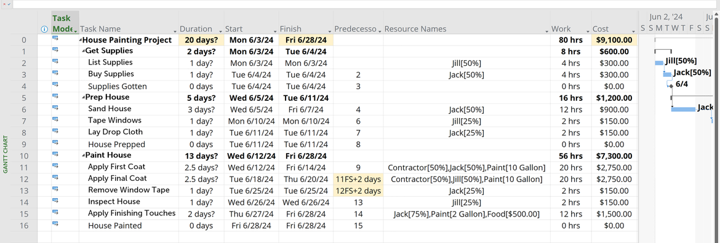This screenshot has height=243, width=720.
Task: Open the Task Name column filter dropdown
Action: tap(175, 30)
